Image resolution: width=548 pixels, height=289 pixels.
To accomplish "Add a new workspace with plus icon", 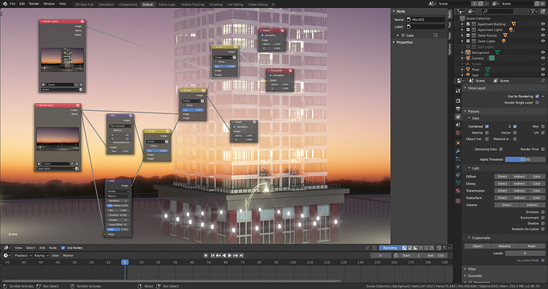I will (x=273, y=5).
